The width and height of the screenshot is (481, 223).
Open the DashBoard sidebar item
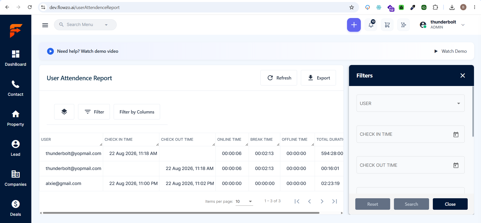point(16,58)
